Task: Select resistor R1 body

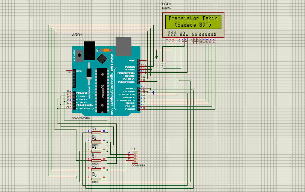Action: click(96, 133)
